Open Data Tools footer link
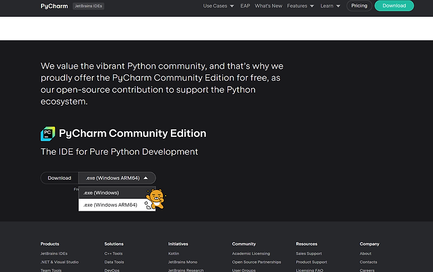Image resolution: width=433 pixels, height=272 pixels. pyautogui.click(x=114, y=262)
